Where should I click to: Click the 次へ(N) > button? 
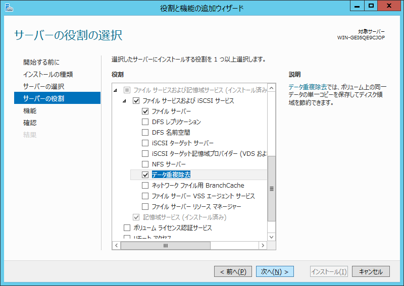(275, 271)
